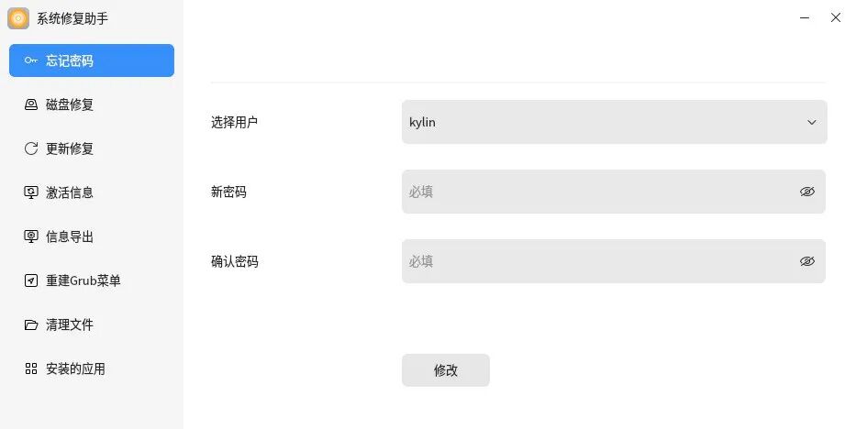The image size is (845, 429).
Task: Minimize the 系统修复助手 window
Action: 805,17
